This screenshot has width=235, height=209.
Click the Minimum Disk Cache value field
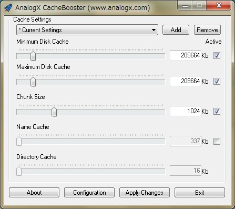[x=186, y=55]
